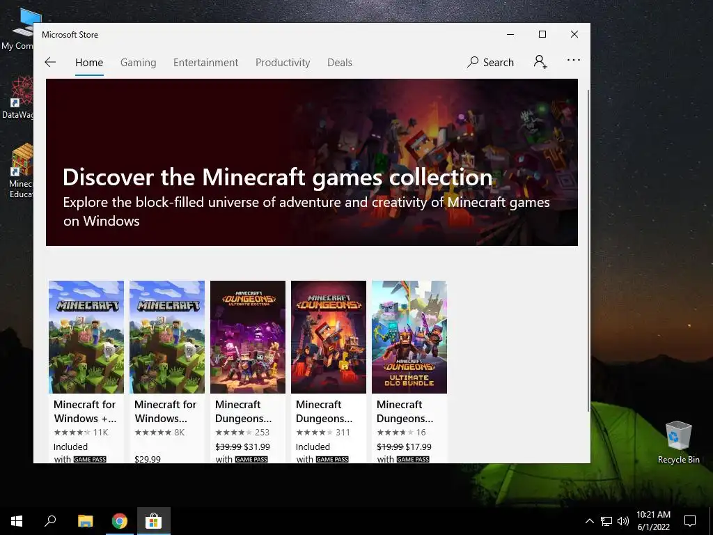Select the My Computer desktop icon
The height and width of the screenshot is (535, 713).
18,28
